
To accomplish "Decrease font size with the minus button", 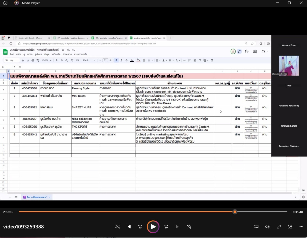I will [100, 60].
